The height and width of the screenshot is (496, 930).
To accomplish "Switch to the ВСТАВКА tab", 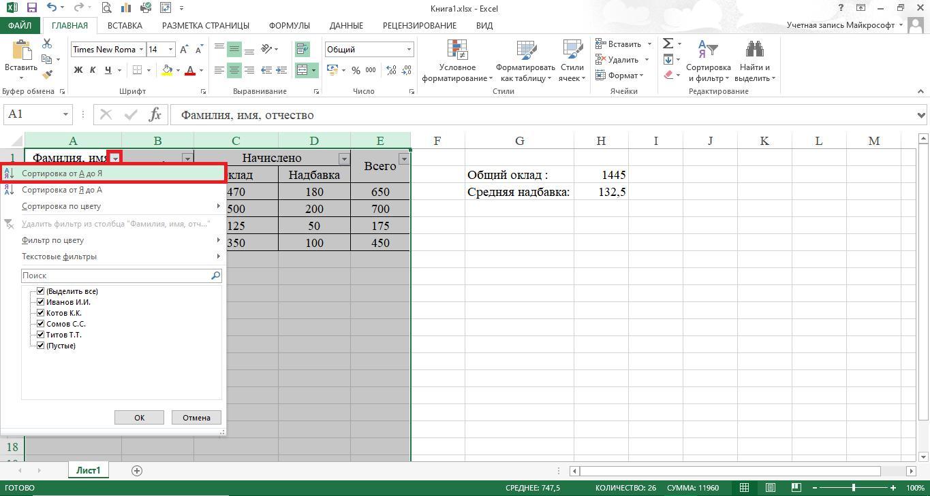I will 125,25.
